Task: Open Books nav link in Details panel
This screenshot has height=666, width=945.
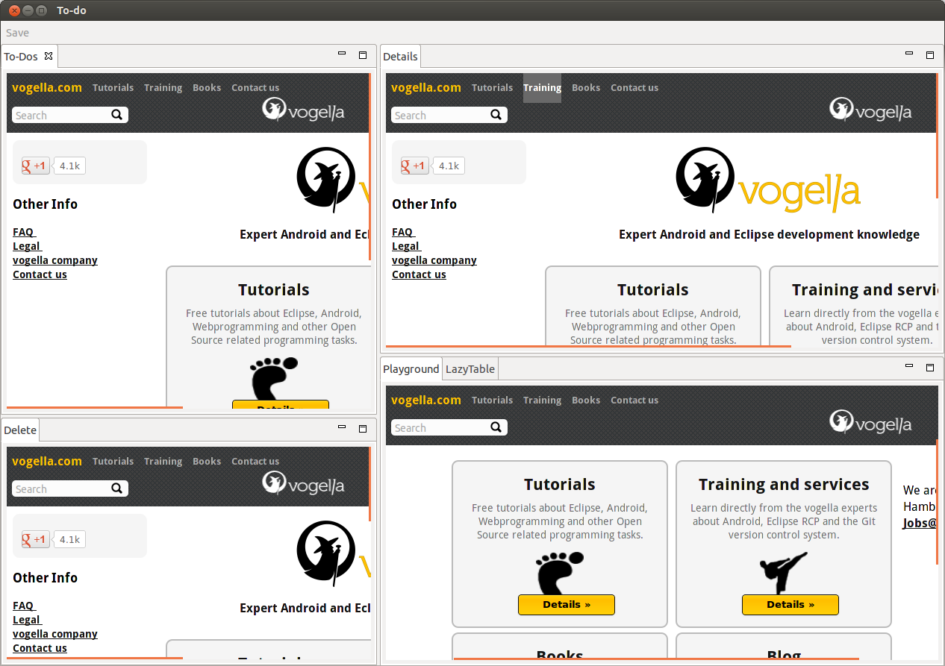Action: point(586,88)
